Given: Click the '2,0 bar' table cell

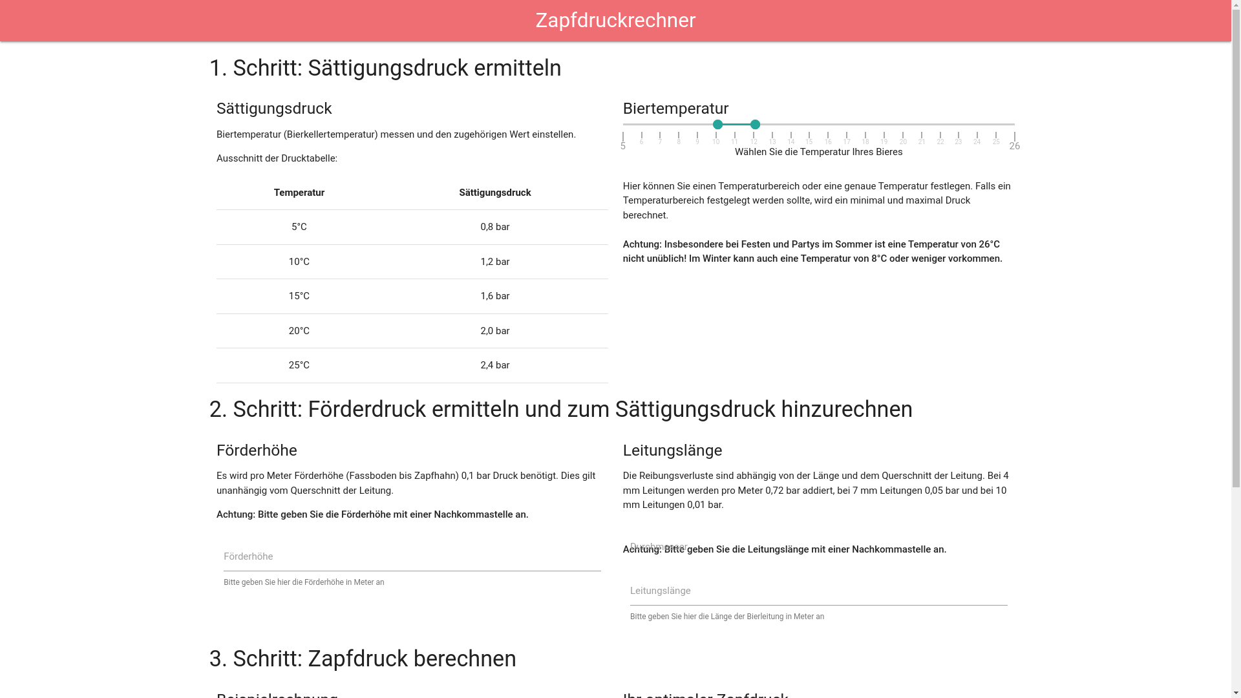Looking at the screenshot, I should click(x=495, y=331).
